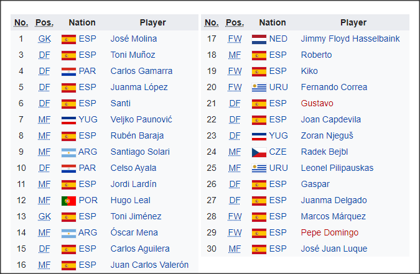Click the right table's Pos. header abbreviation

pyautogui.click(x=235, y=22)
